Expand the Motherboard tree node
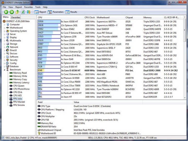Viewport: 188px width, 141px height. coord(4,28)
